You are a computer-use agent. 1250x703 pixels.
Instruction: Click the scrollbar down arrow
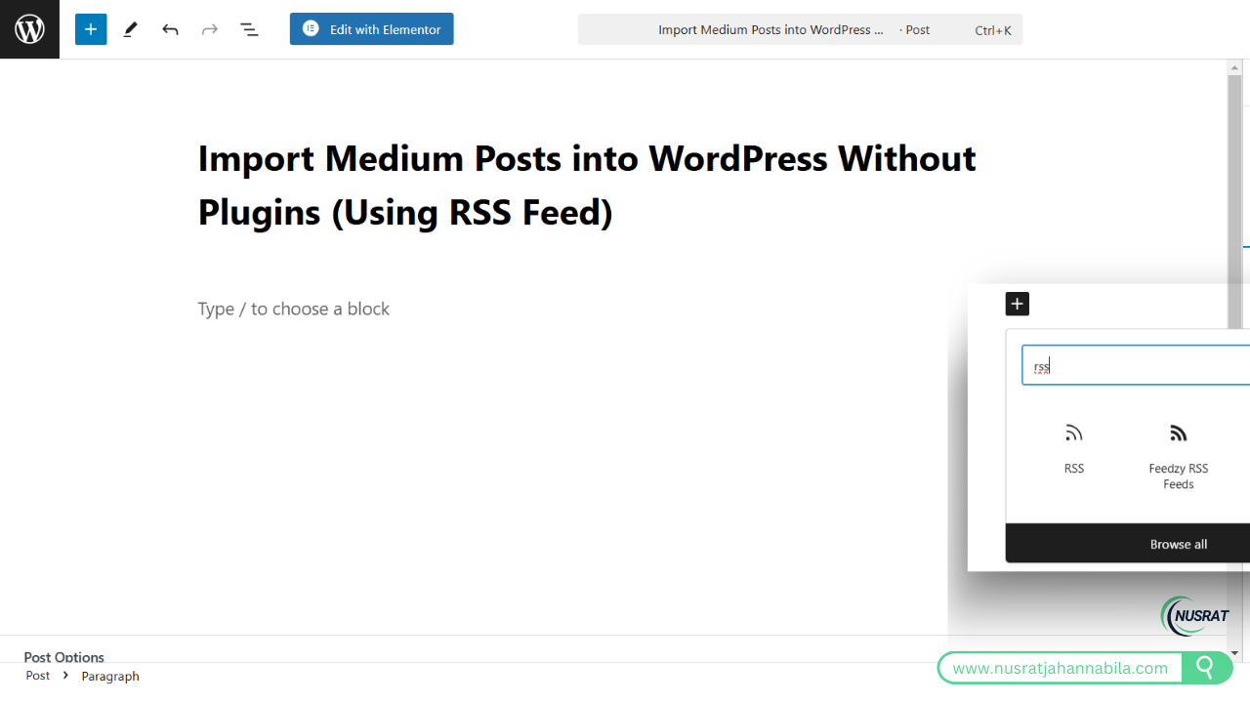pyautogui.click(x=1234, y=652)
